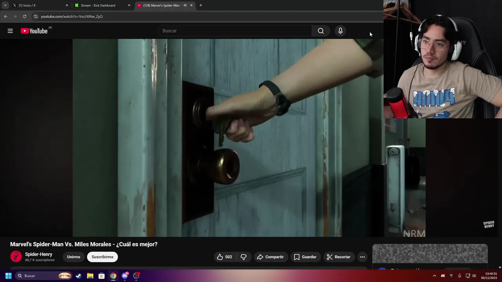
Task: Clip the video with Recortar
Action: [338, 257]
